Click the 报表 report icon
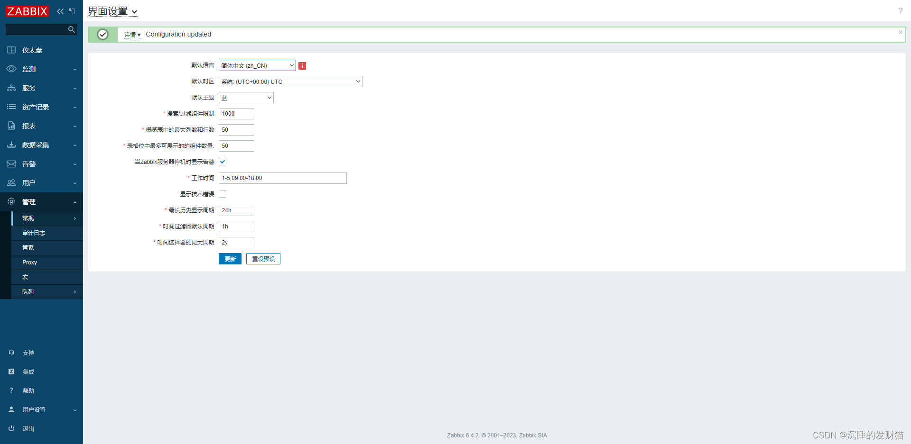Image resolution: width=911 pixels, height=444 pixels. 11,126
